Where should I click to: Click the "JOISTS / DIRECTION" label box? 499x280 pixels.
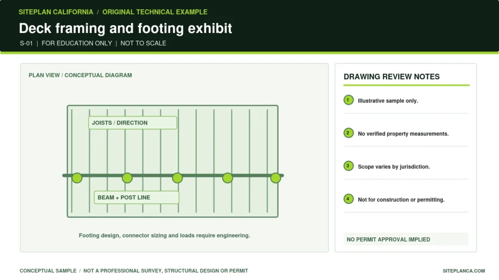point(133,123)
